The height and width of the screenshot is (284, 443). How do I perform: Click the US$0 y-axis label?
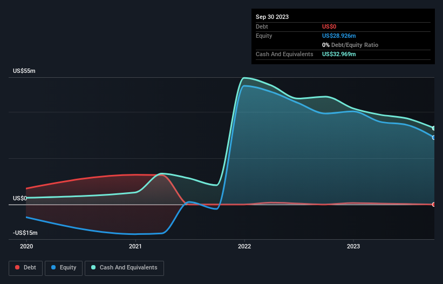click(20, 198)
